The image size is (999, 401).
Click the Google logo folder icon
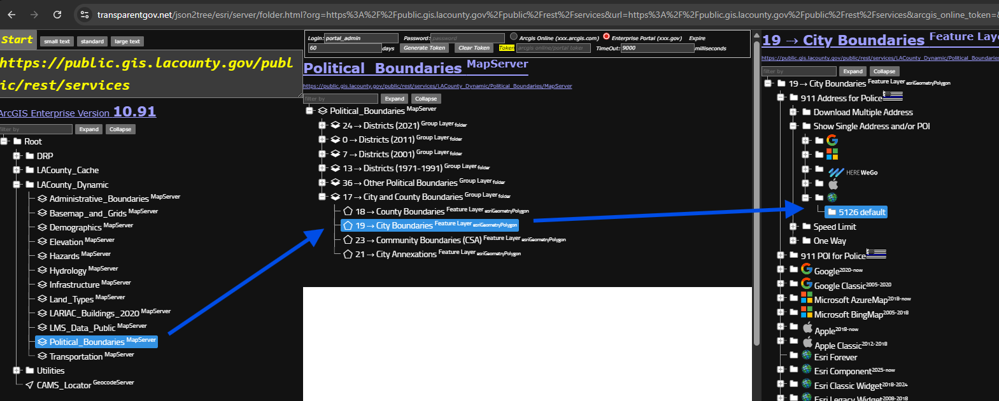pos(832,140)
